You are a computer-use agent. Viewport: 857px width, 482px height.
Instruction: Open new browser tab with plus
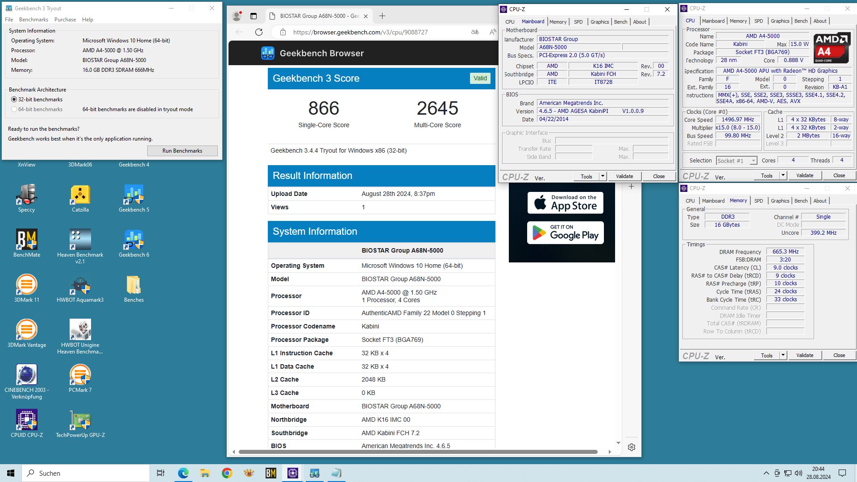382,16
